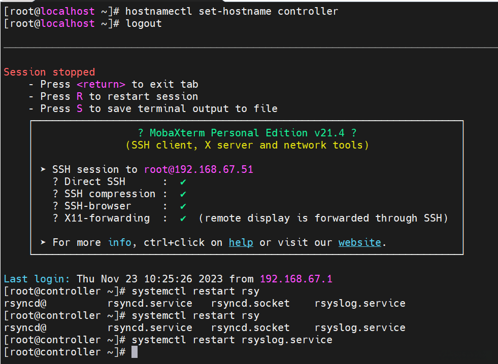Click the checkmark beside SSH-browser
Image resolution: width=498 pixels, height=364 pixels.
(183, 206)
